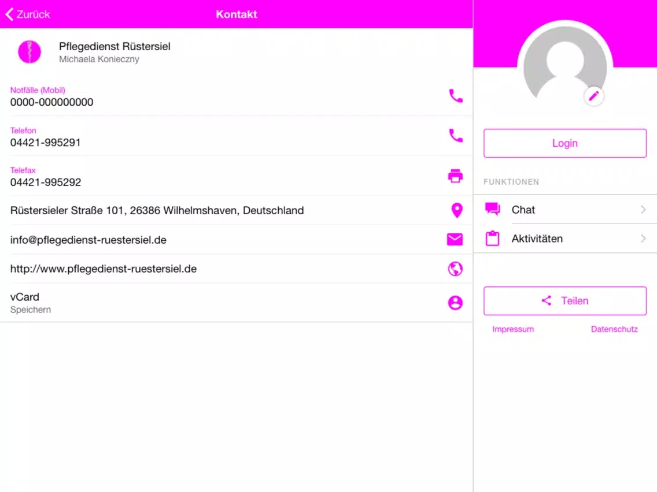
Task: Tap the Kontakt title in the header
Action: click(x=237, y=14)
